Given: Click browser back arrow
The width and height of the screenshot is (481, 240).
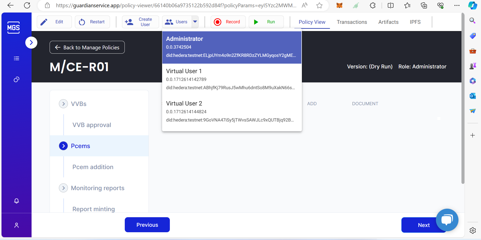Looking at the screenshot, I should [x=11, y=5].
